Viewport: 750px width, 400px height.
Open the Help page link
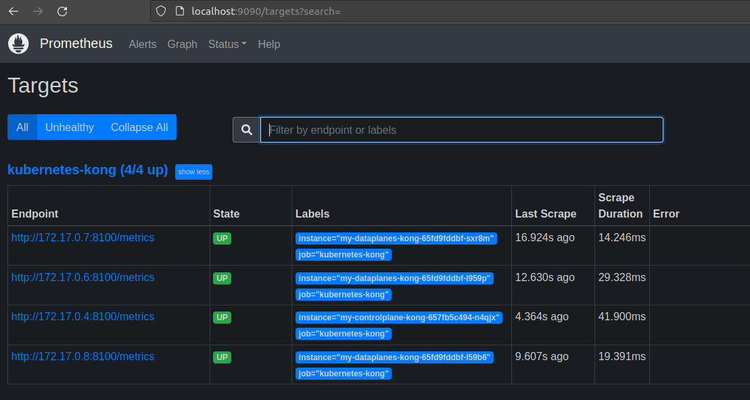pos(268,44)
